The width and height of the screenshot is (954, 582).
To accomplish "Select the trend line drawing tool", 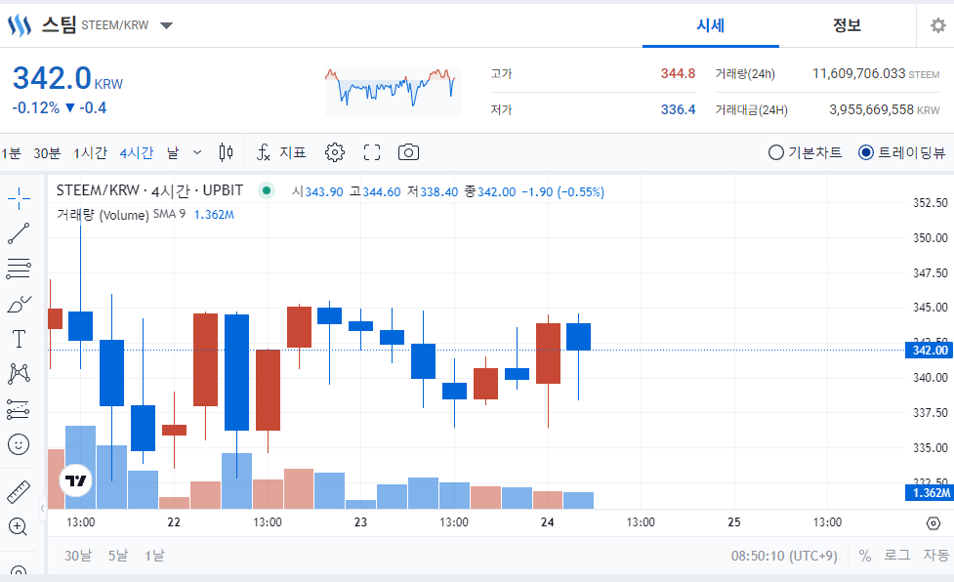I will tap(19, 233).
